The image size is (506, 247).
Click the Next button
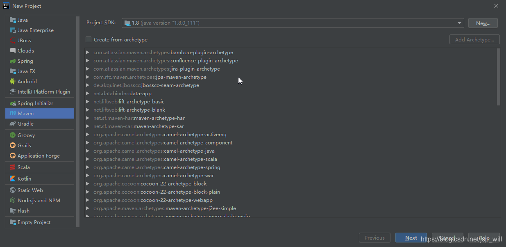tap(411, 238)
